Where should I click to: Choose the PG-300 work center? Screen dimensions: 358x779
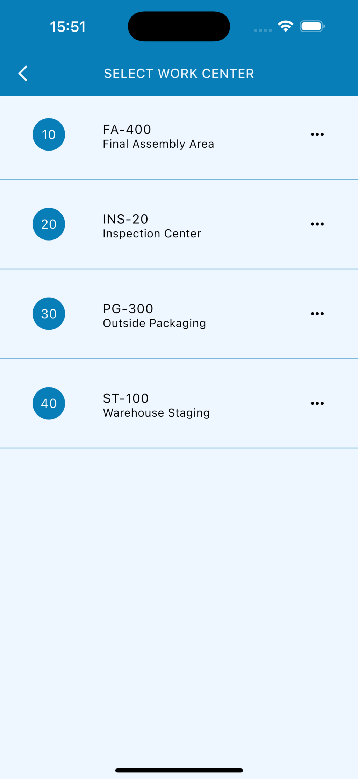128,309
